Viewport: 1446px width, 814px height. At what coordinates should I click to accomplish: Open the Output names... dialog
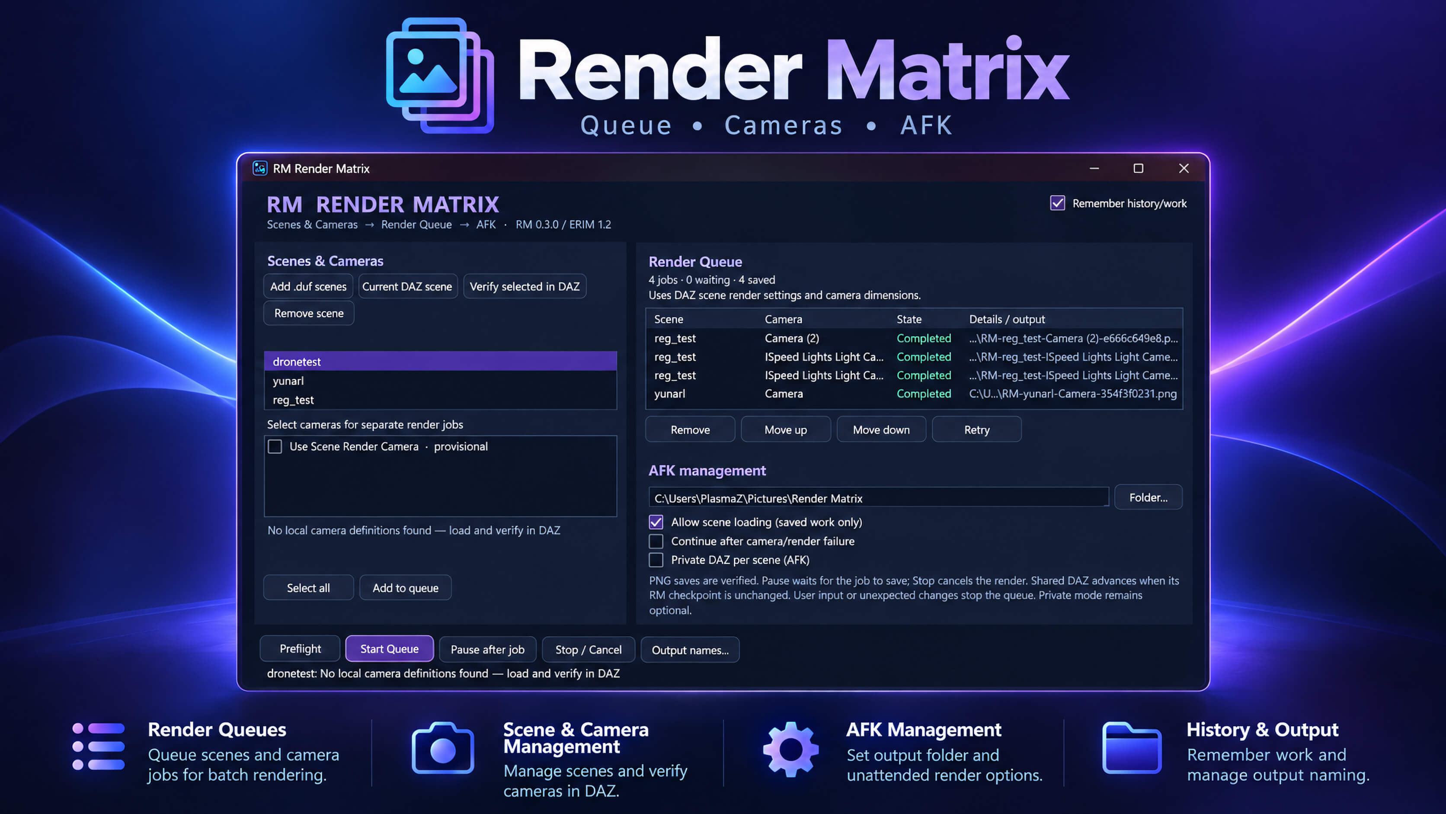(x=690, y=650)
